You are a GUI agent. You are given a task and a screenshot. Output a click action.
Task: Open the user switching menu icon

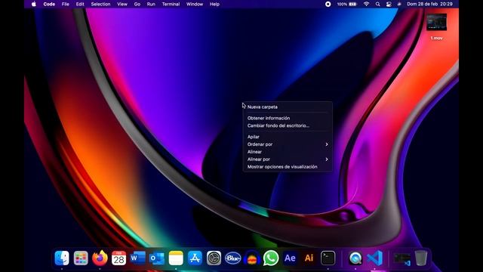point(389,4)
